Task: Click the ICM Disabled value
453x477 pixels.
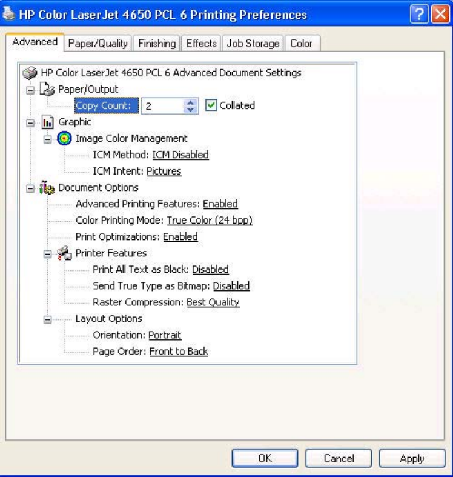Action: point(180,155)
